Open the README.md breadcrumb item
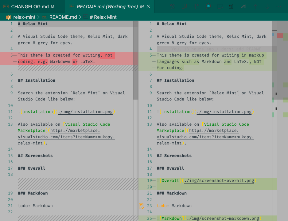Image resolution: width=288 pixels, height=221 pixels. 63,17
